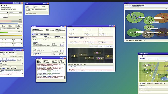Click the INT stat cell on character sheet
The width and height of the screenshot is (168, 94).
click(18, 40)
